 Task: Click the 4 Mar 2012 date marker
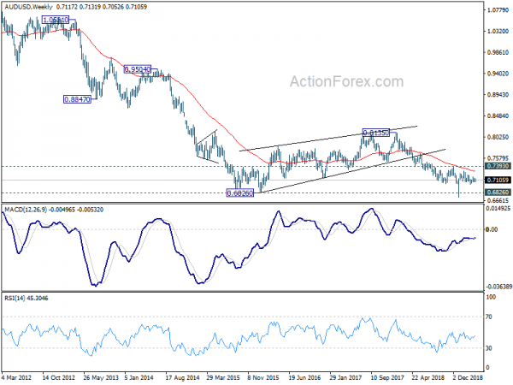(x=16, y=377)
